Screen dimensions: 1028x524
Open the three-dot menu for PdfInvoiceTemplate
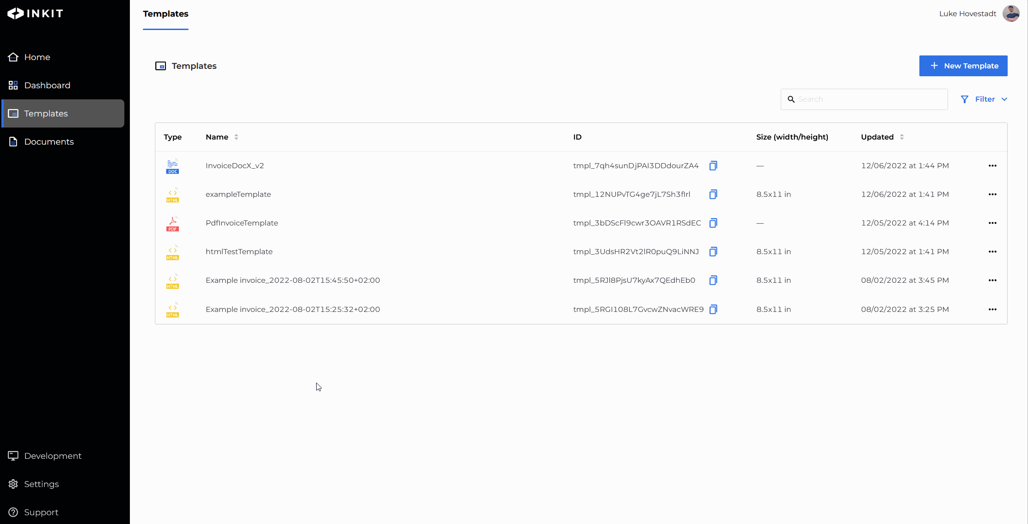click(x=992, y=223)
